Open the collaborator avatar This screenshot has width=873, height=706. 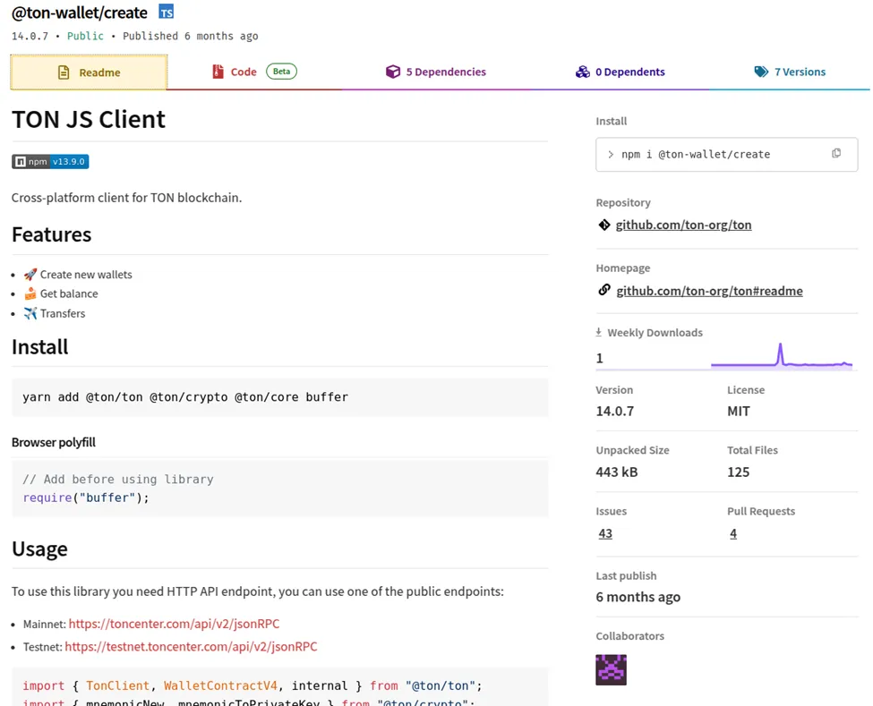click(x=611, y=669)
